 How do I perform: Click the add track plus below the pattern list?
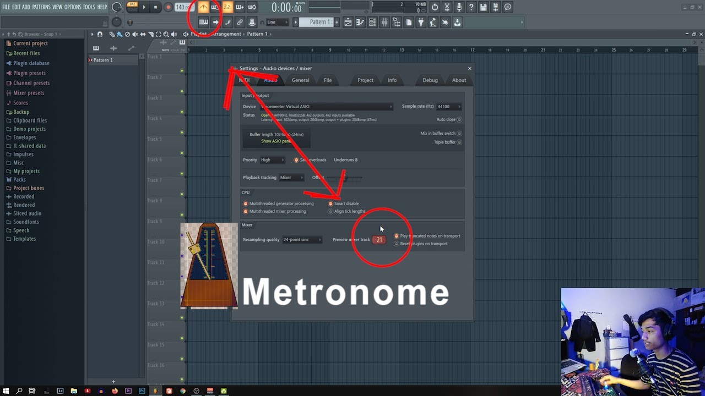coord(113,382)
